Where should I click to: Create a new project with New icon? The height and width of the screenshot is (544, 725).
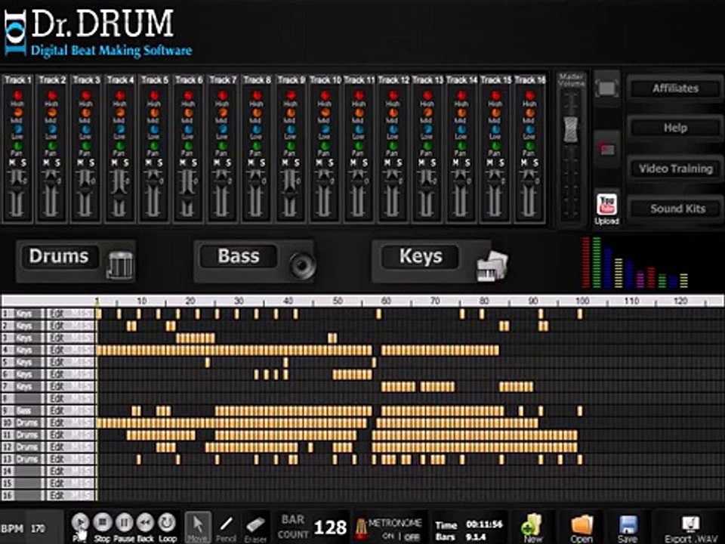coord(532,527)
